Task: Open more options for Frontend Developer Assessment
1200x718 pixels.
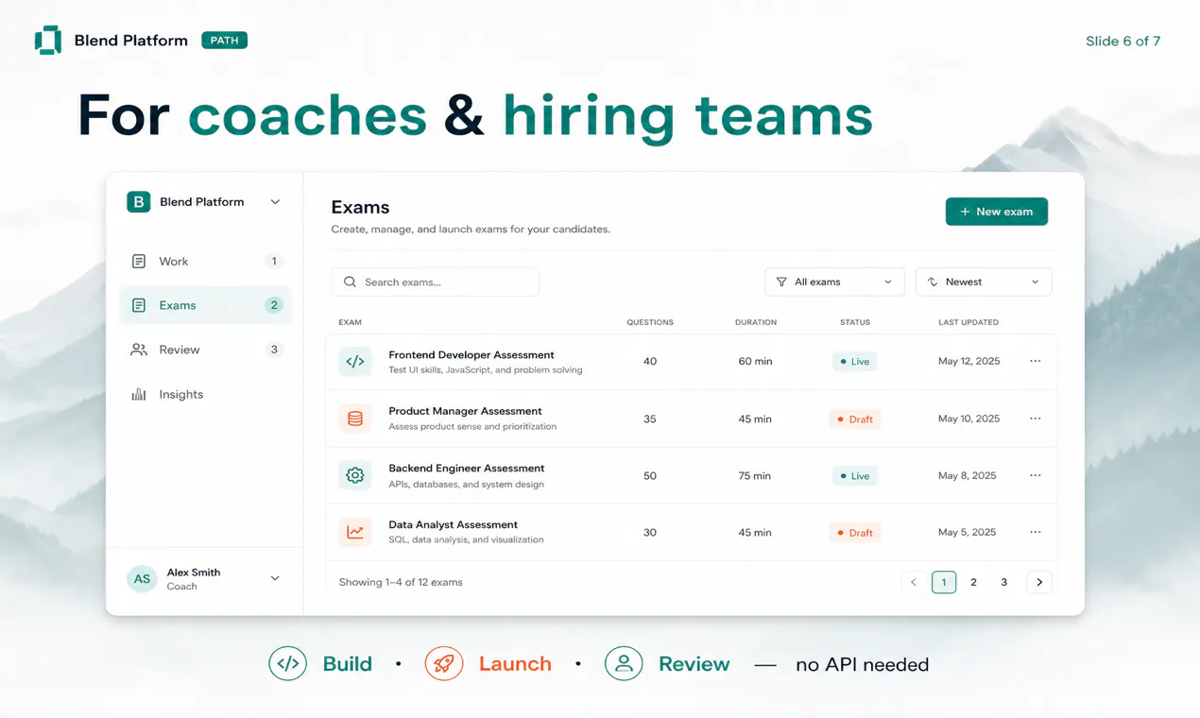Action: (x=1036, y=361)
